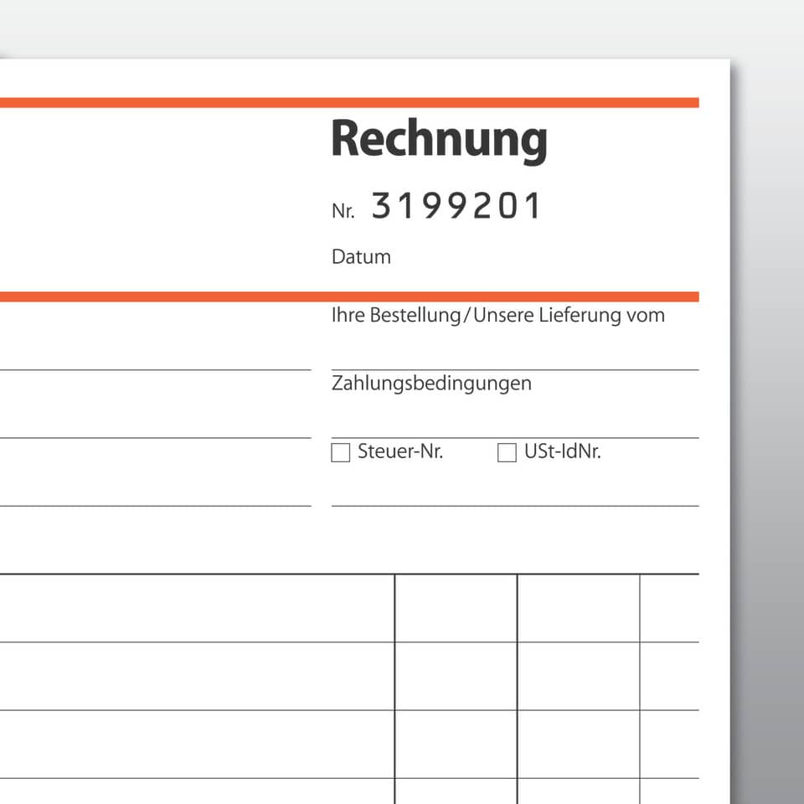Click the third column cell in third table row
Image resolution: width=804 pixels, height=804 pixels.
tap(578, 745)
